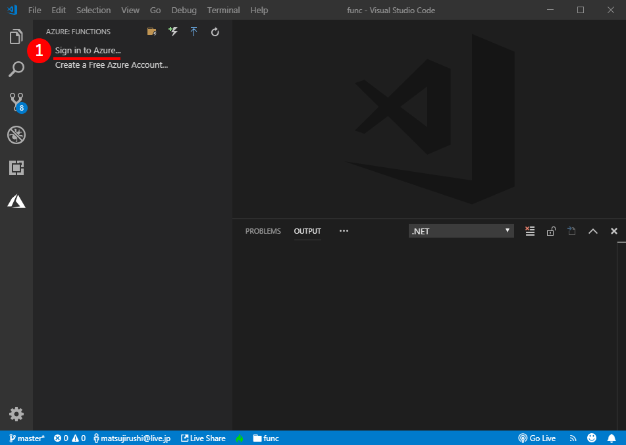Open the Extensions view icon
Image resolution: width=626 pixels, height=445 pixels.
pos(16,168)
